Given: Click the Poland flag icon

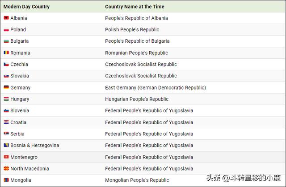Looking at the screenshot, I should coord(6,29).
